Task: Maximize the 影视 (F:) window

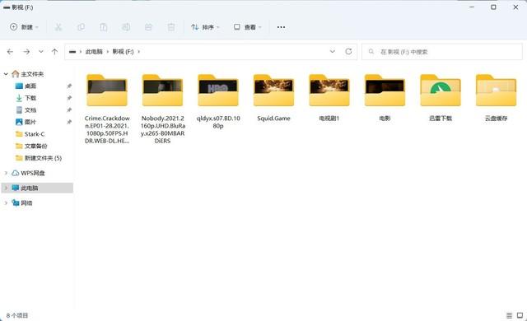Action: coord(493,7)
